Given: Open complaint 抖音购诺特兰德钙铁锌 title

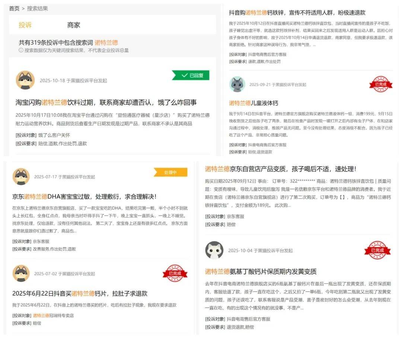Looking at the screenshot, I should coord(297,13).
